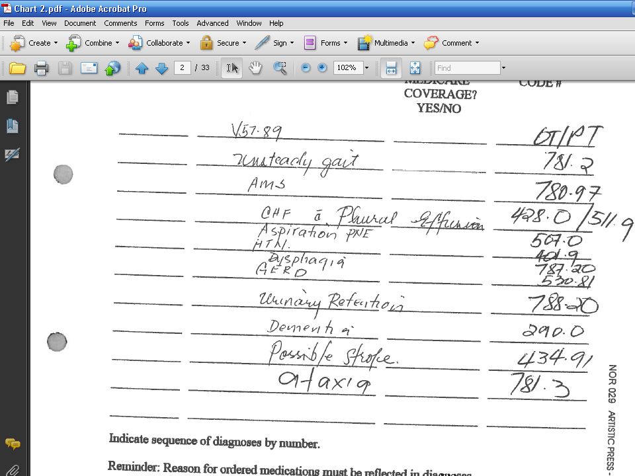Viewport: 635px width, 476px height.
Task: Open the Bookmarks panel in sidebar
Action: point(12,126)
